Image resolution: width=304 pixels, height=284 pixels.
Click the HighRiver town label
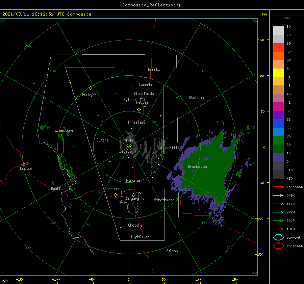[x=140, y=237]
